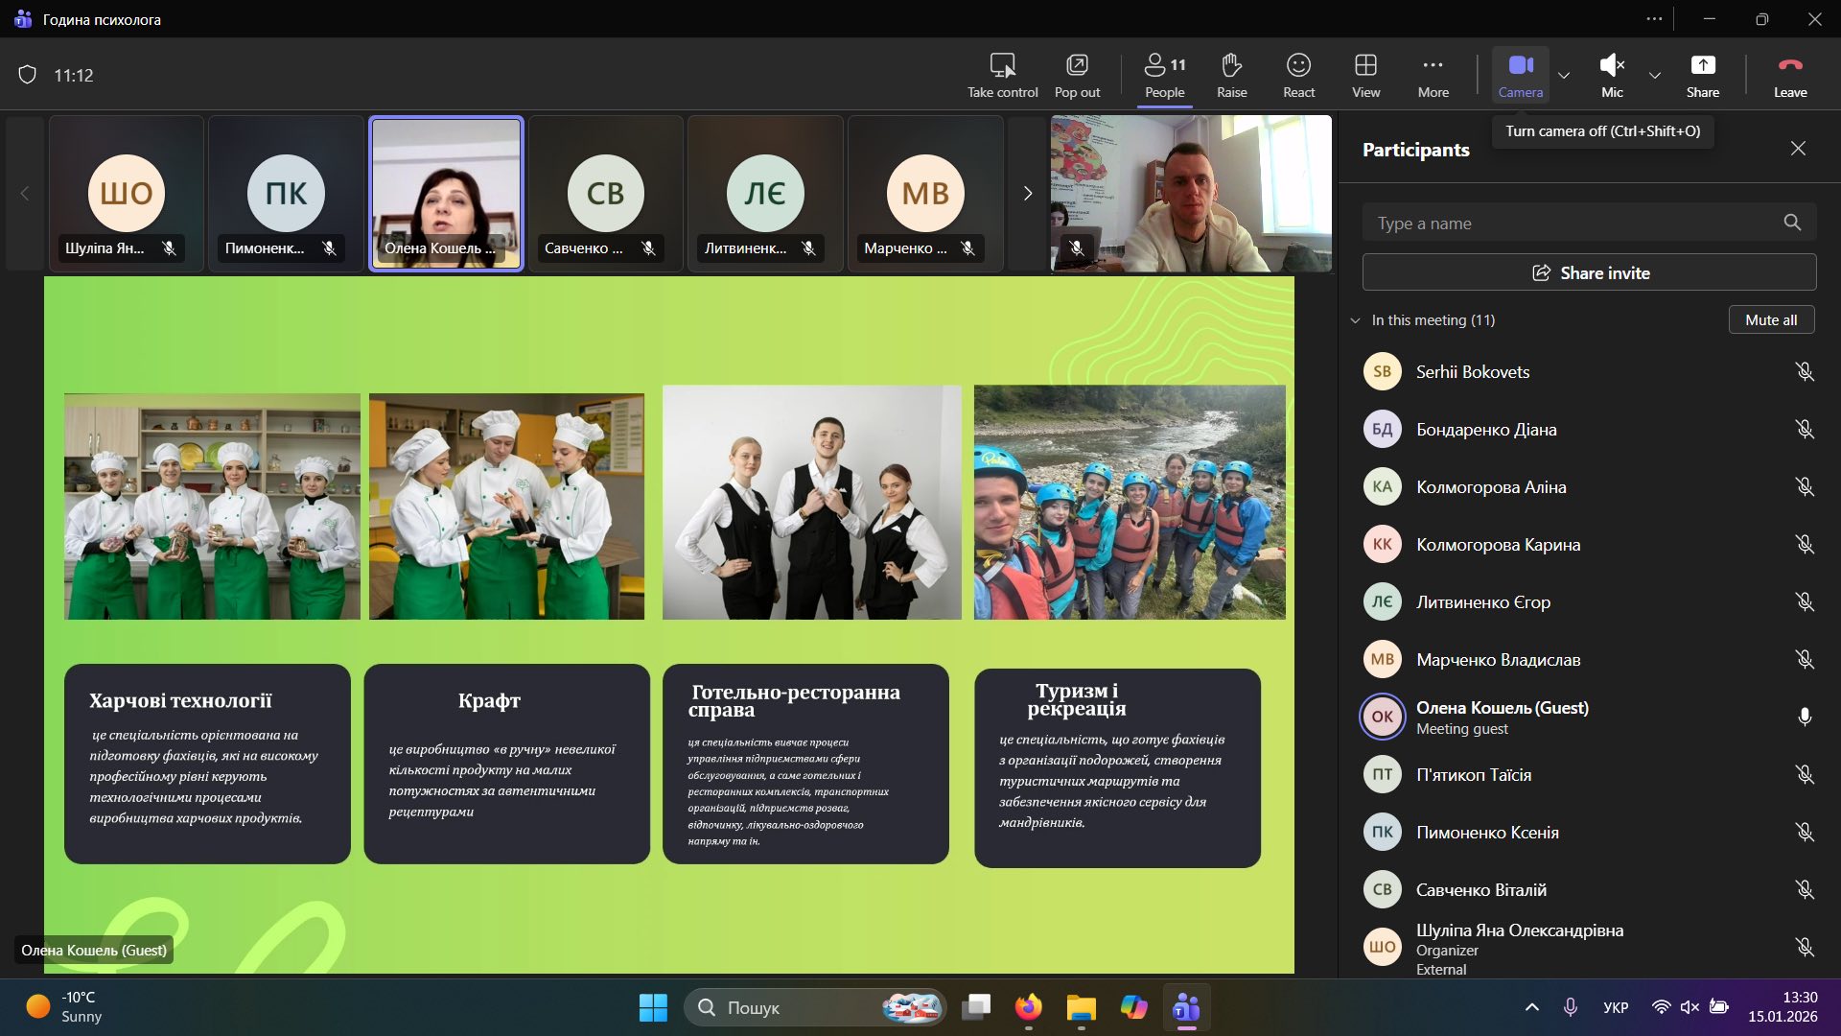This screenshot has height=1036, width=1841.
Task: Show next participants with right chevron
Action: tap(1028, 194)
